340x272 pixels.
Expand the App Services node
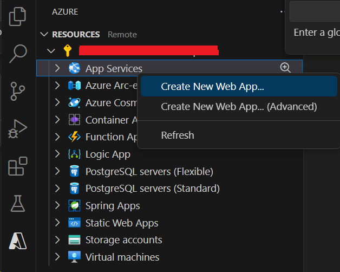57,68
